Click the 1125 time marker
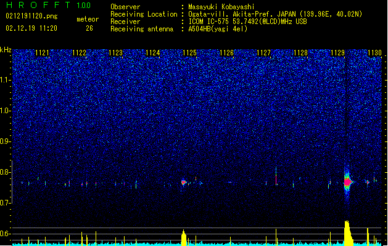 [x=189, y=53]
